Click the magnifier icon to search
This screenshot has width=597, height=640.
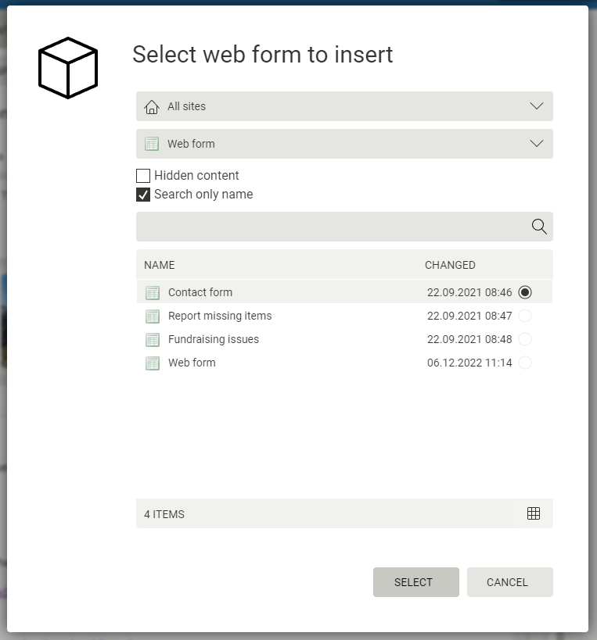pyautogui.click(x=538, y=226)
